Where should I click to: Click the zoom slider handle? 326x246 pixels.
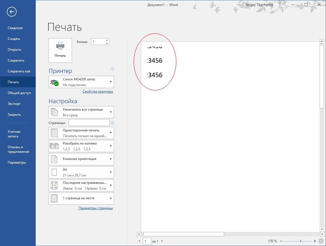coord(300,241)
